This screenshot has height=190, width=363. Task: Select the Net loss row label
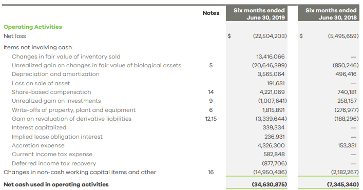point(14,36)
